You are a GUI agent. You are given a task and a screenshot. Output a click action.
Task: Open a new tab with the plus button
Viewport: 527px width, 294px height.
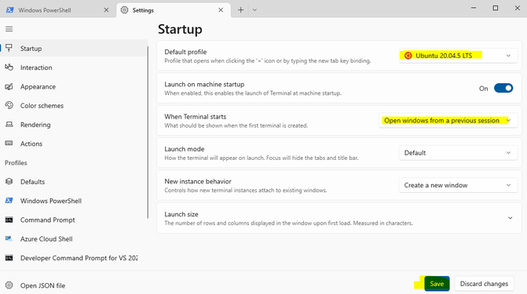[x=240, y=10]
